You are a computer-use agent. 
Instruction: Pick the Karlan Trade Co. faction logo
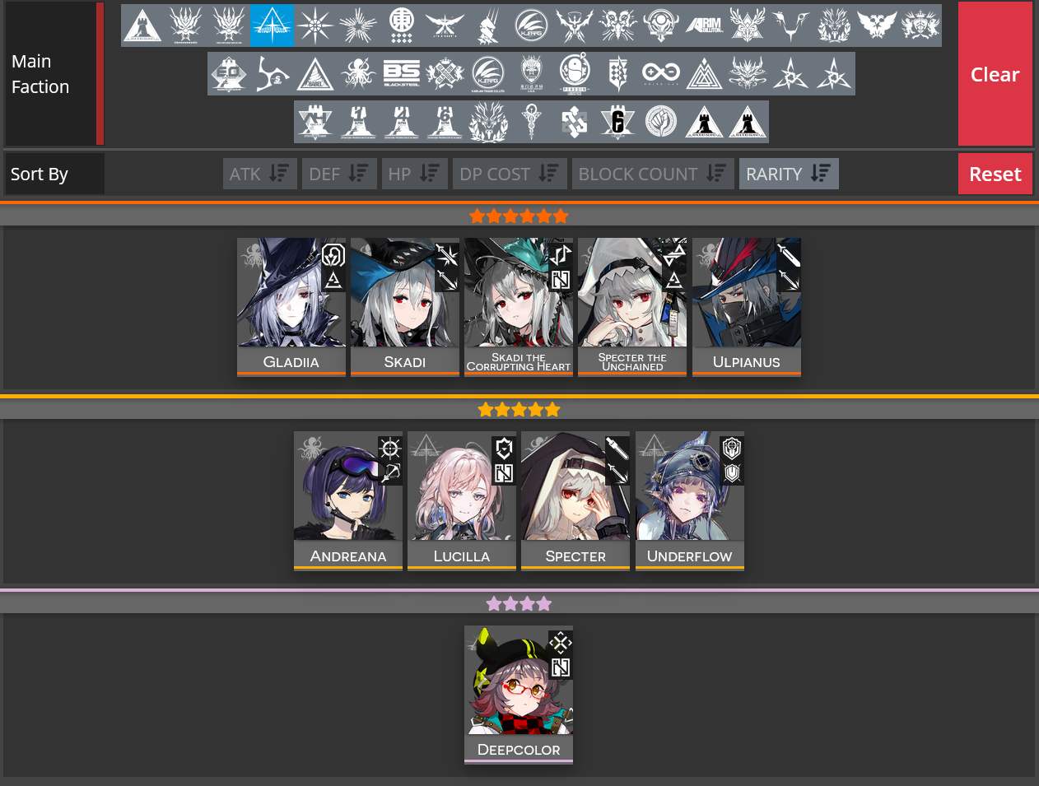pyautogui.click(x=488, y=74)
